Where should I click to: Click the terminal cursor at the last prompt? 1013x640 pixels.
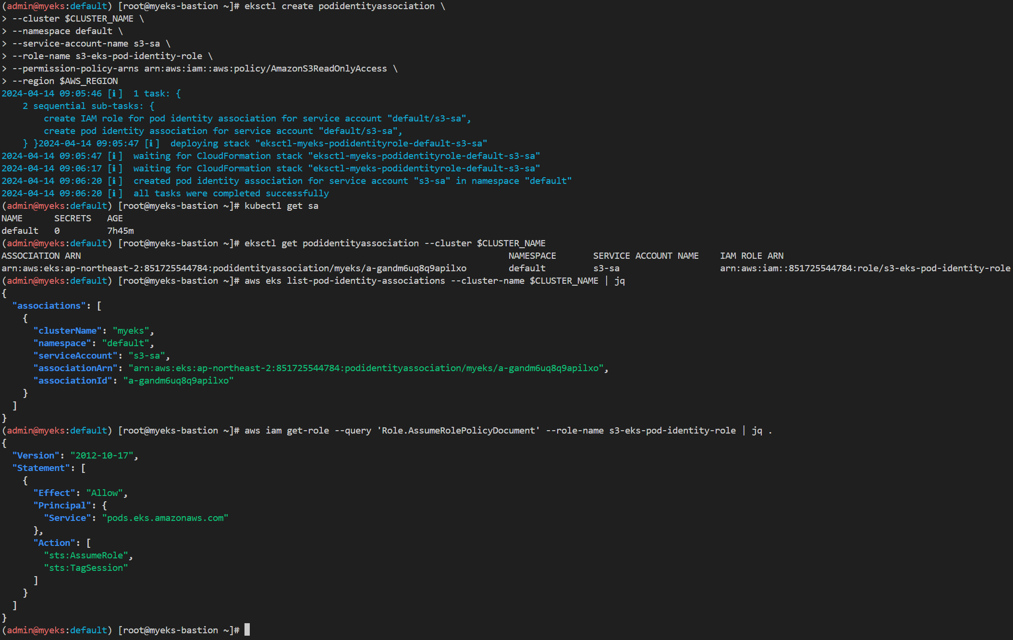[247, 630]
